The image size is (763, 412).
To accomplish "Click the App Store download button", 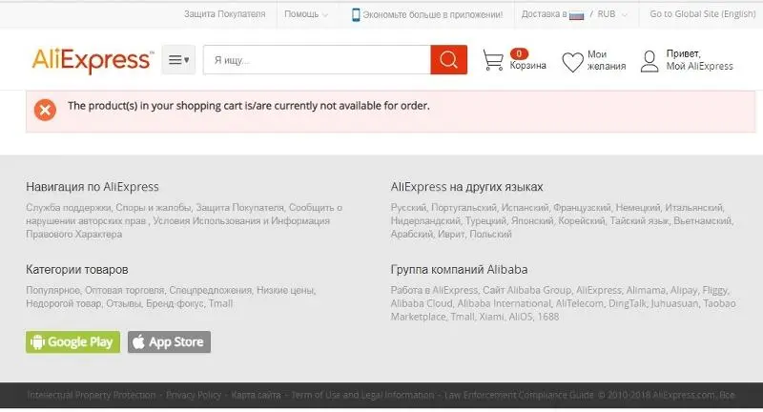I will point(170,342).
